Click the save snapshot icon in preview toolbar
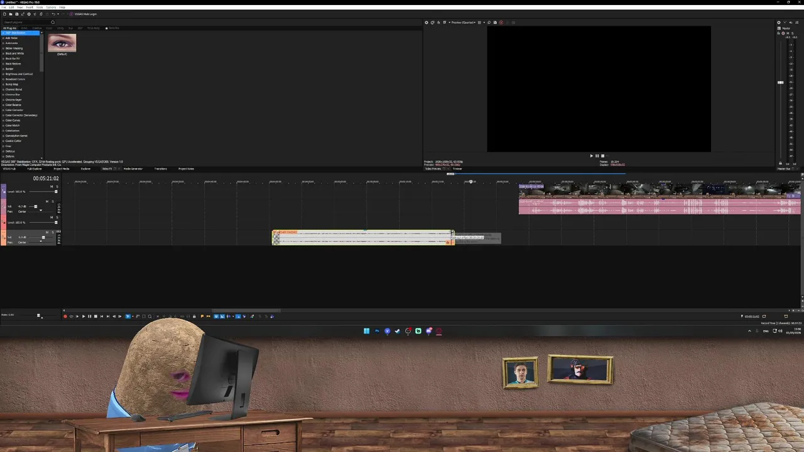The image size is (804, 452). (x=495, y=23)
